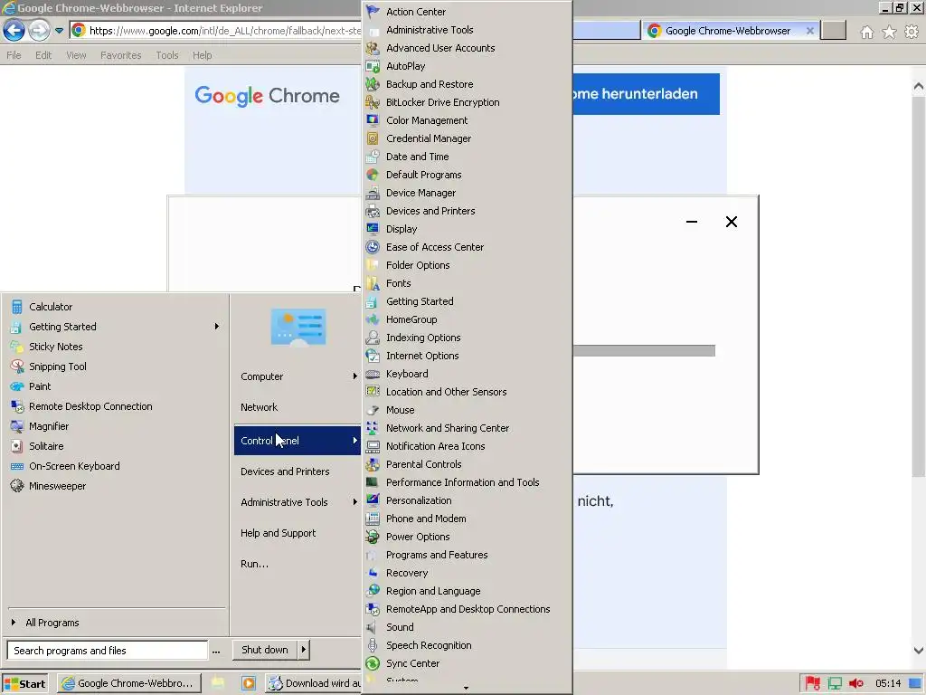
Task: Expand the Getting Started submenu arrow
Action: coord(217,326)
